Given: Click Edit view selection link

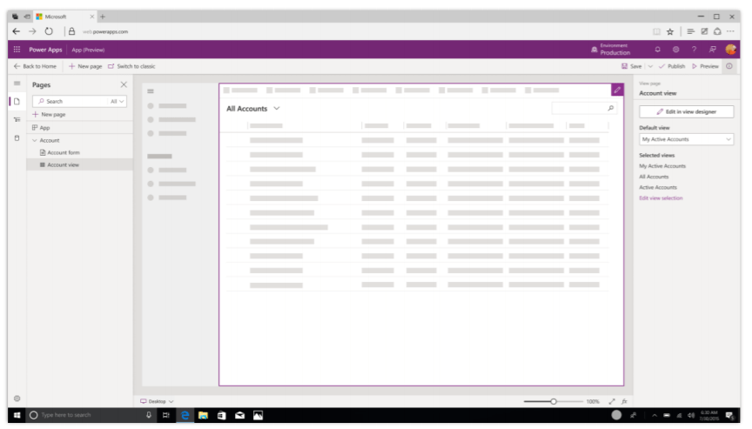Looking at the screenshot, I should [x=661, y=198].
